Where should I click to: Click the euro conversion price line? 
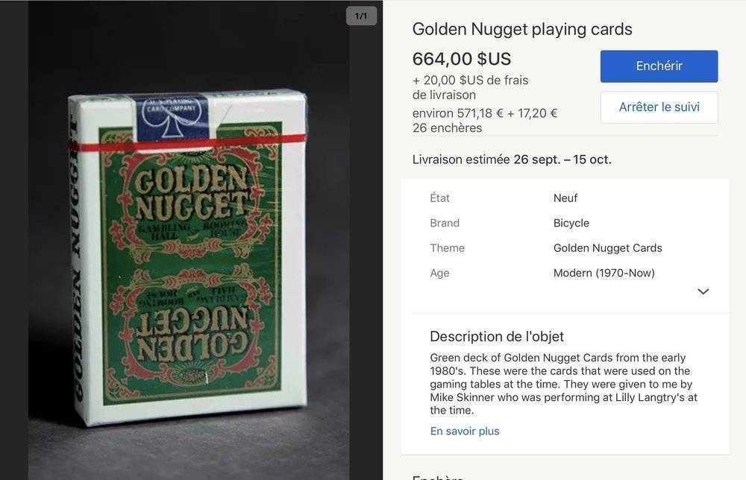click(485, 113)
